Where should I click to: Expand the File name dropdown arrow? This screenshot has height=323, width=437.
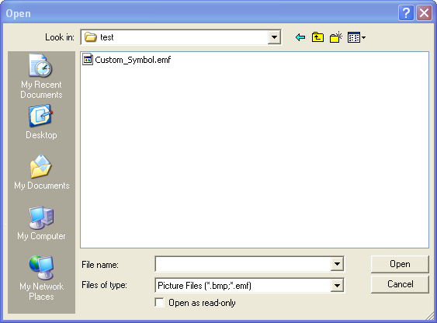(x=337, y=264)
